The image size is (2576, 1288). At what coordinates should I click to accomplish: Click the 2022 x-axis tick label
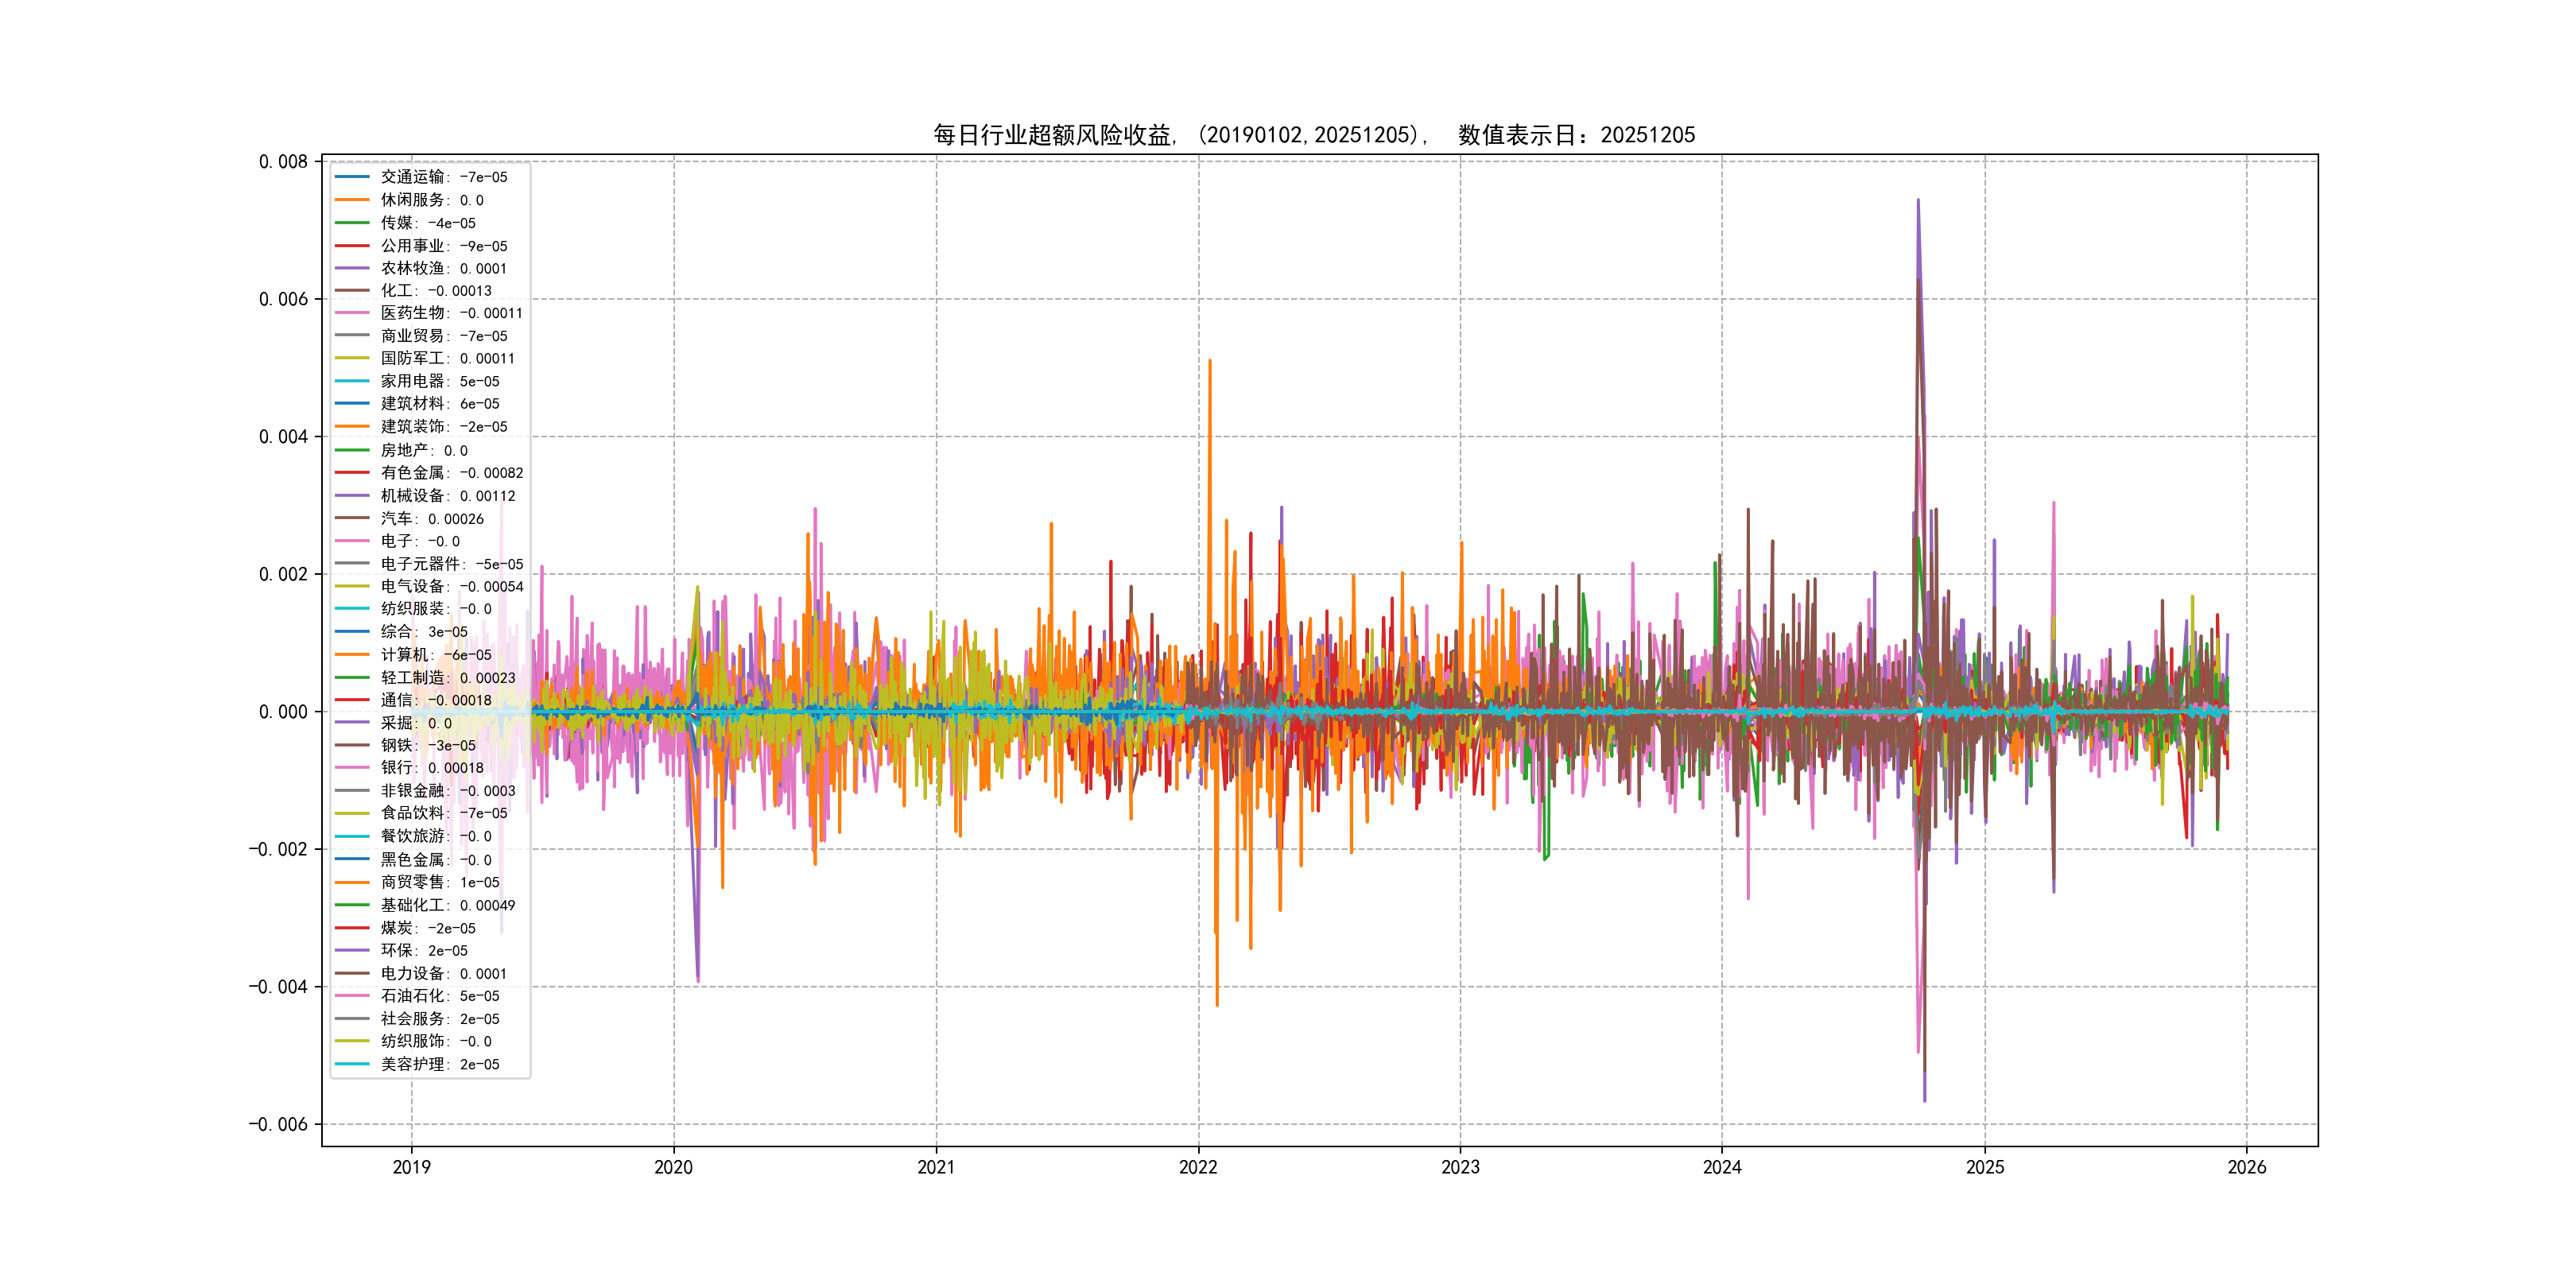[x=1198, y=1167]
